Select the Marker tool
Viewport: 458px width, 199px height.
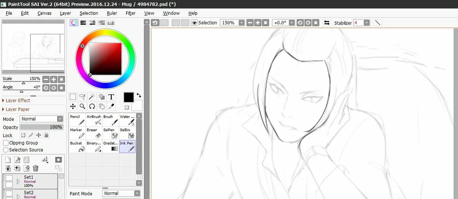tap(77, 133)
